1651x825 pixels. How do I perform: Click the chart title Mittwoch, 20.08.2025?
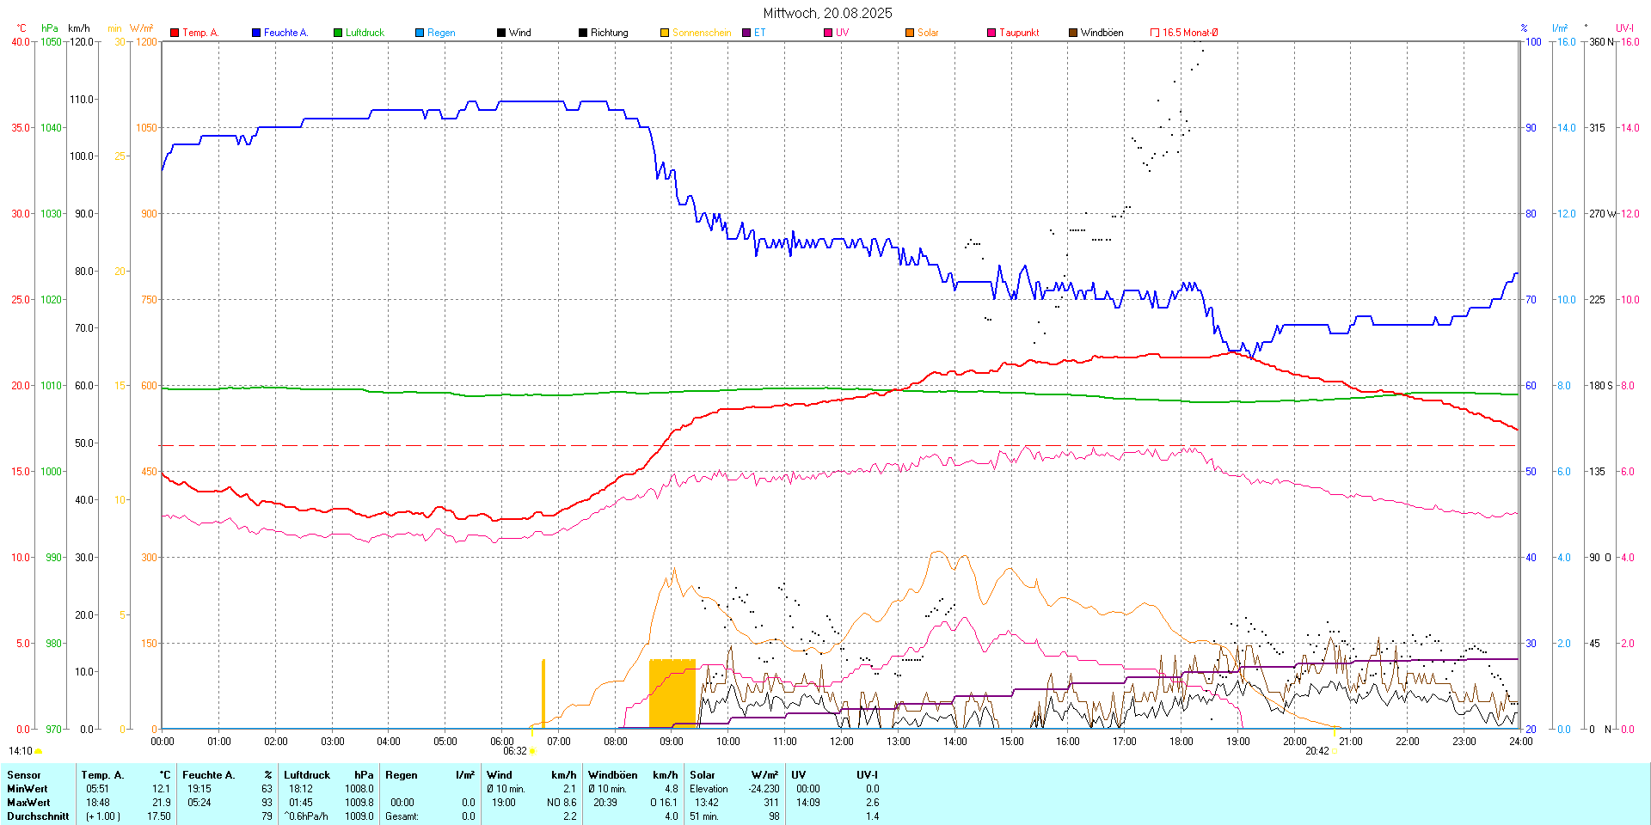click(827, 13)
